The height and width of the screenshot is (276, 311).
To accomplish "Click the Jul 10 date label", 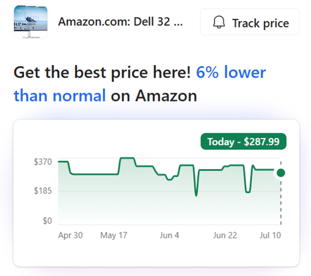I will [270, 235].
